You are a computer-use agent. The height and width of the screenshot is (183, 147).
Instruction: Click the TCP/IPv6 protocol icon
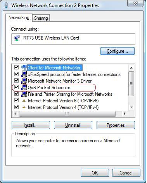coord(24,101)
